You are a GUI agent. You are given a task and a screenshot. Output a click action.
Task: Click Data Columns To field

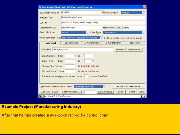89,56
